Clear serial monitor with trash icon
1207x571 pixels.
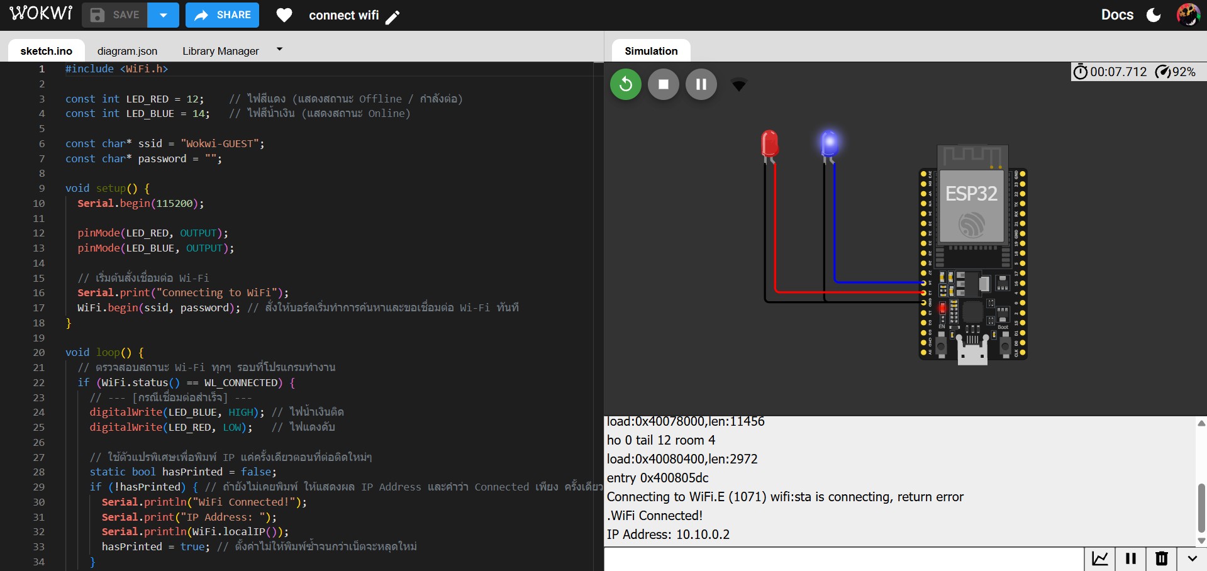click(1161, 558)
